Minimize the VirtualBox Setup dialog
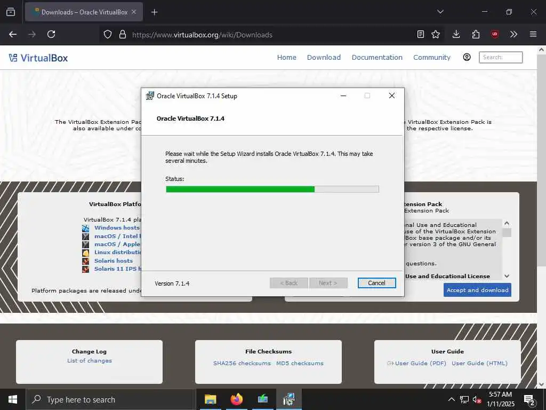Image resolution: width=546 pixels, height=410 pixels. coord(343,96)
